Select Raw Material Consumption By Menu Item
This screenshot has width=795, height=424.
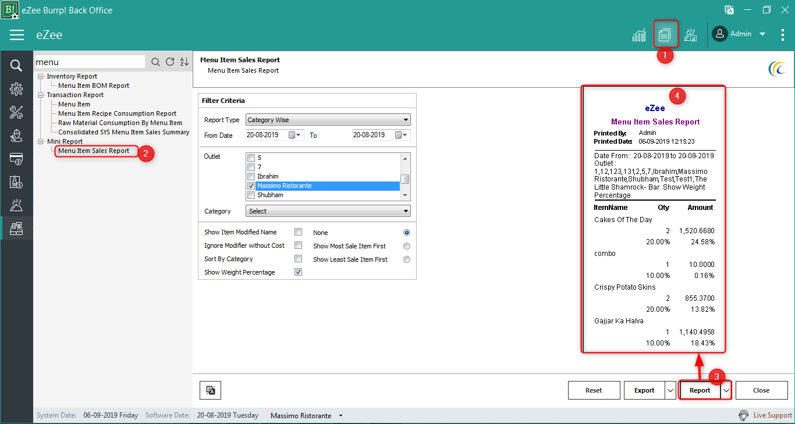120,123
